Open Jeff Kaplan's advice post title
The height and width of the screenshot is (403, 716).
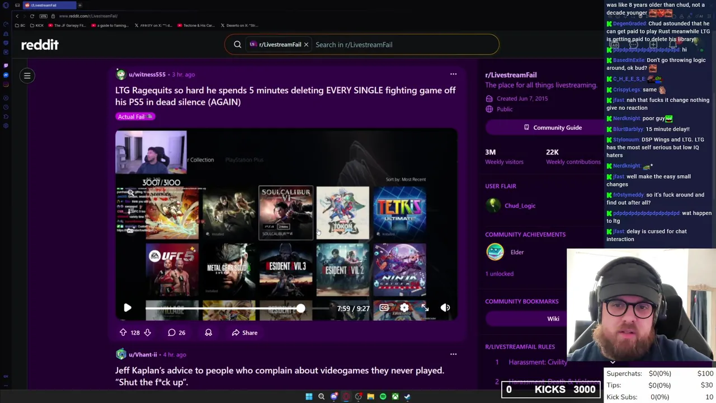(x=280, y=376)
